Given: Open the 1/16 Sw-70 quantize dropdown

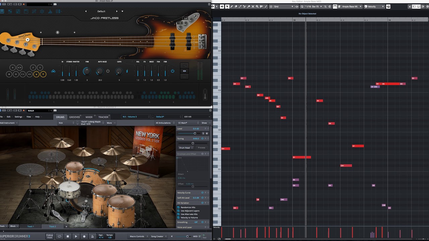Looking at the screenshot, I should [x=313, y=6].
